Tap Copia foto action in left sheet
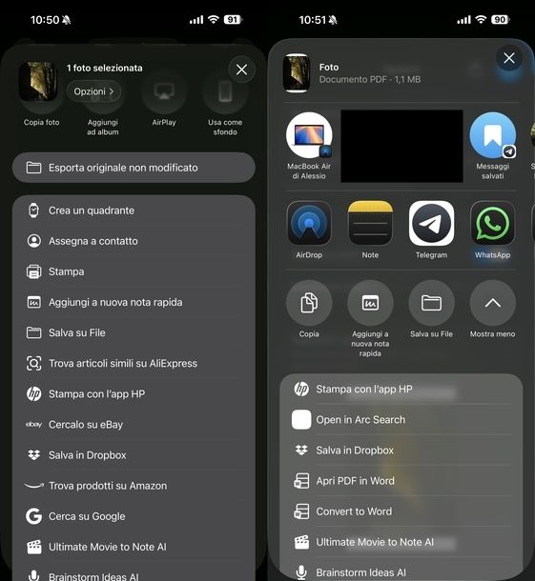The height and width of the screenshot is (581, 535). [x=41, y=122]
